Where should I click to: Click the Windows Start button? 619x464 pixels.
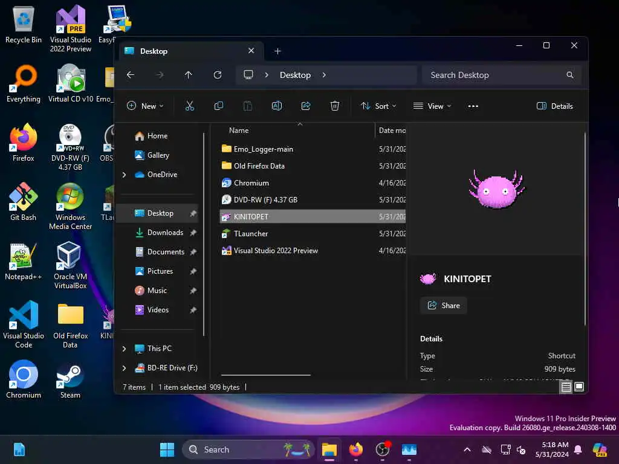pos(167,449)
